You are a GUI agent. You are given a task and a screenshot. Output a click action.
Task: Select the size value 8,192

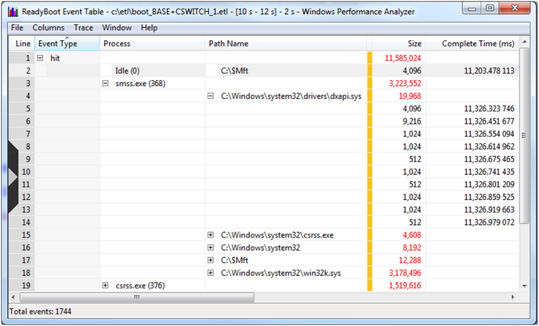pos(412,248)
